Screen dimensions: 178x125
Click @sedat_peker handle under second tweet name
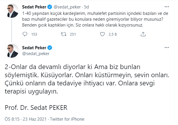point(36,53)
